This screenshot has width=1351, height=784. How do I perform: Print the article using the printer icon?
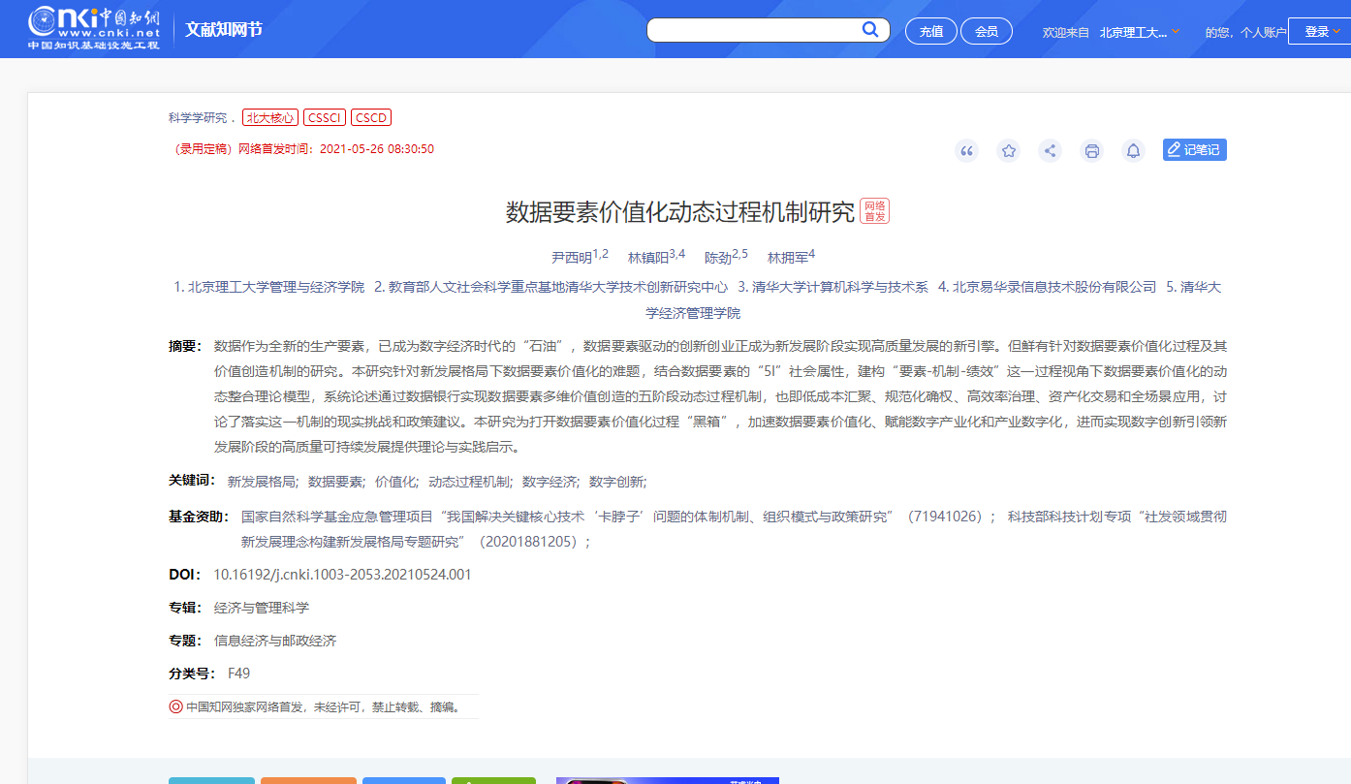[1091, 150]
